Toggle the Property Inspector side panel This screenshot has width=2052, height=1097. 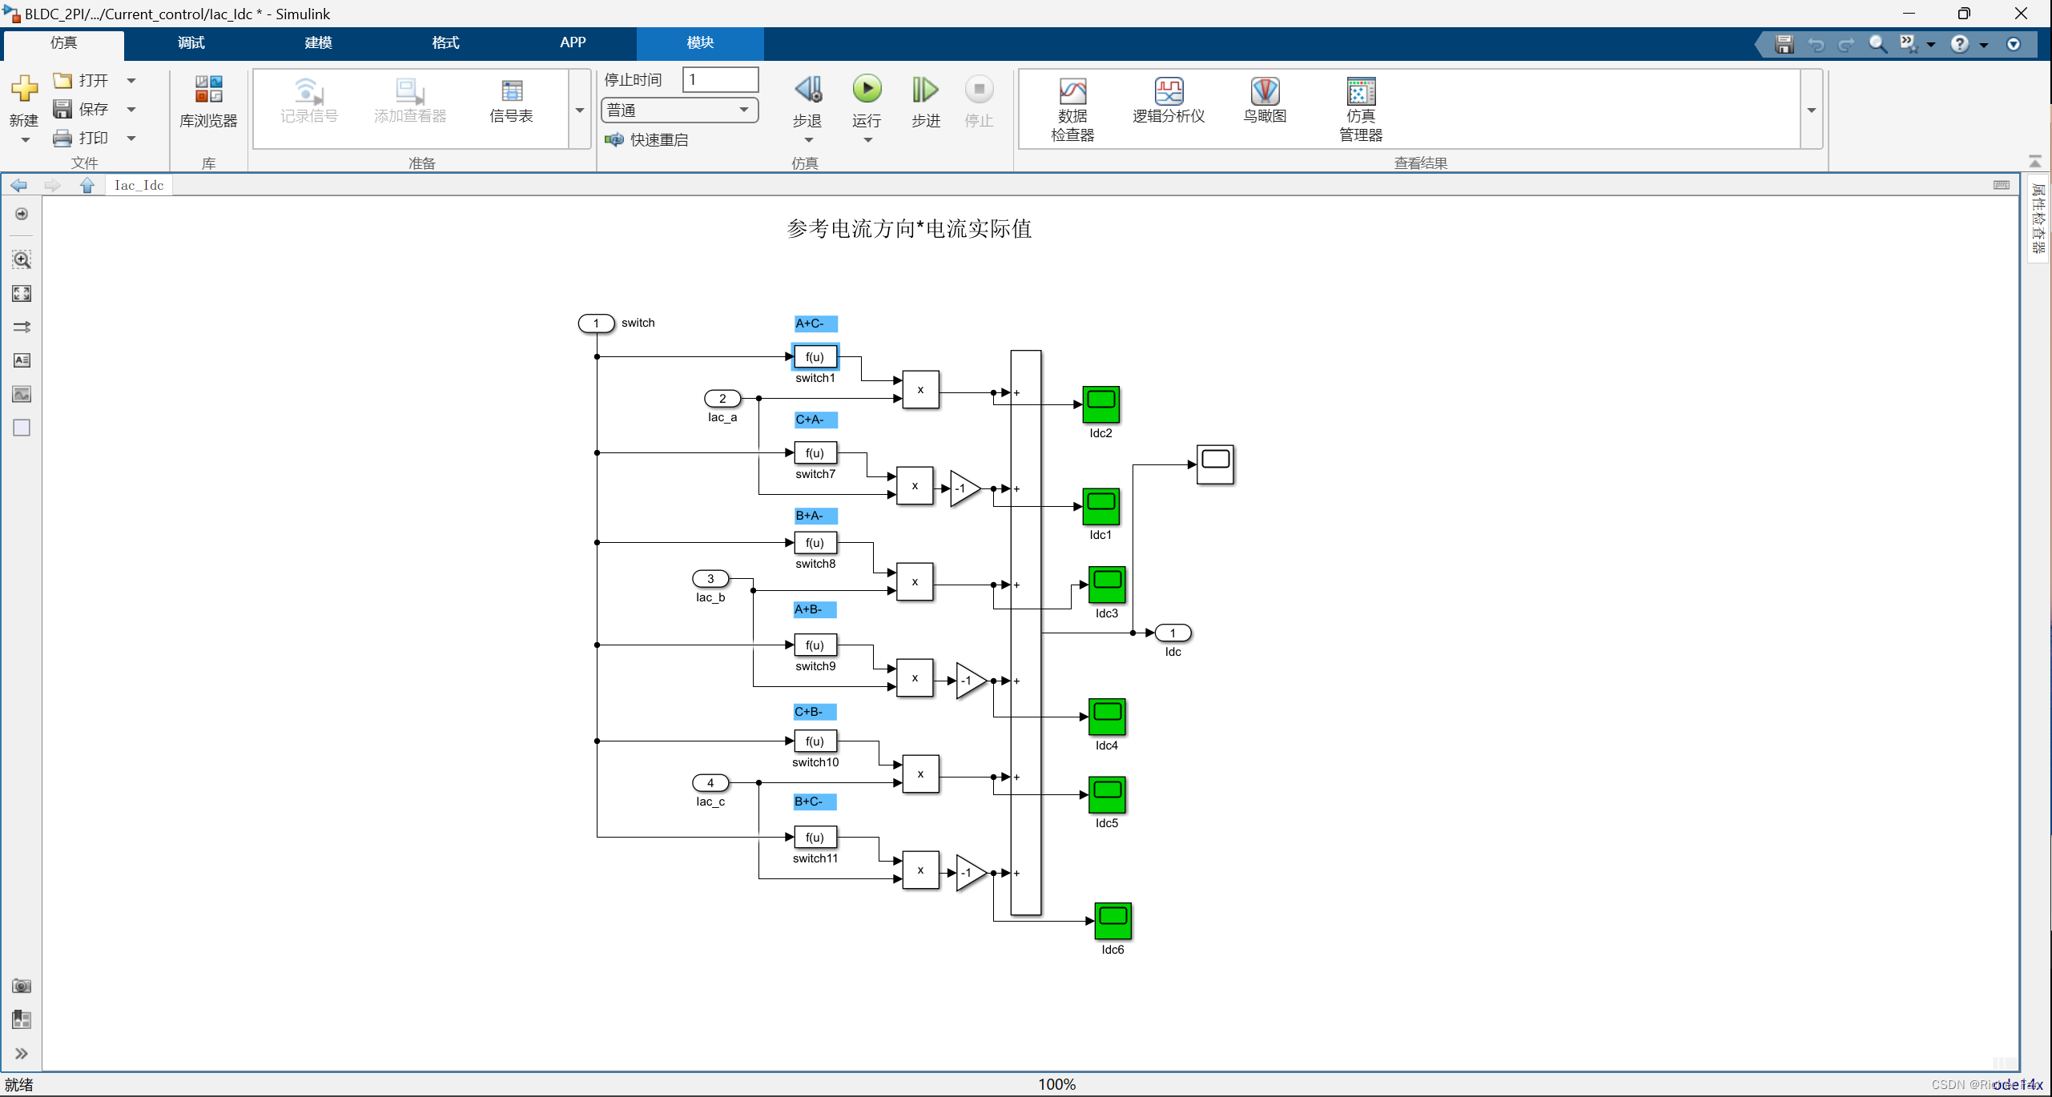point(2039,218)
